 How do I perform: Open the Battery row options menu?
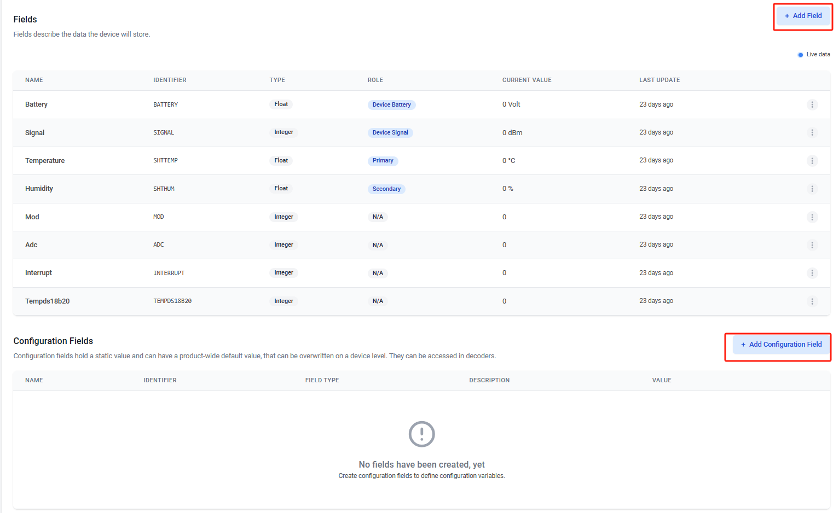click(x=812, y=104)
